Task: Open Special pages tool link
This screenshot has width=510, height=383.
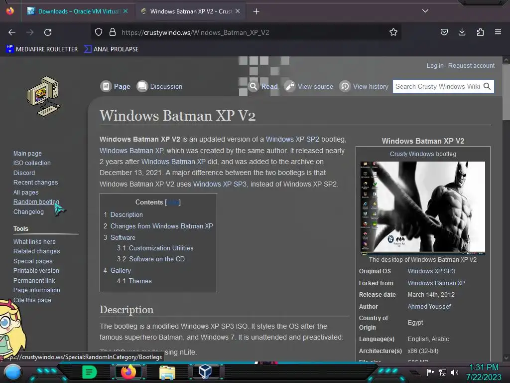Action: pyautogui.click(x=32, y=261)
